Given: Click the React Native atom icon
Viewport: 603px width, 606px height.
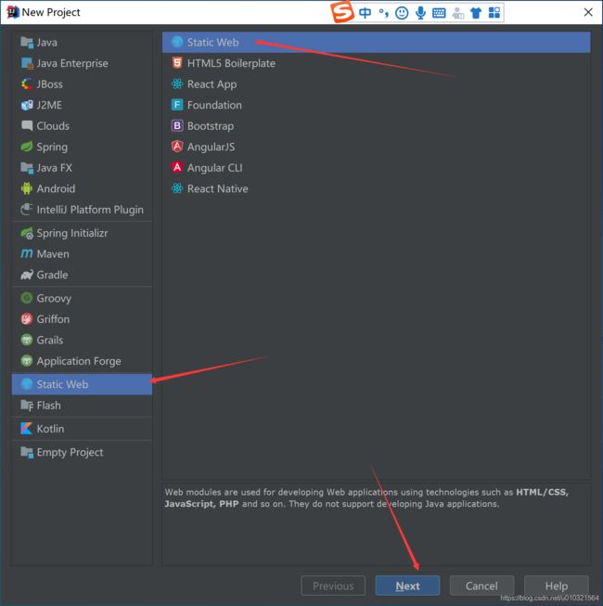Looking at the screenshot, I should tap(177, 188).
